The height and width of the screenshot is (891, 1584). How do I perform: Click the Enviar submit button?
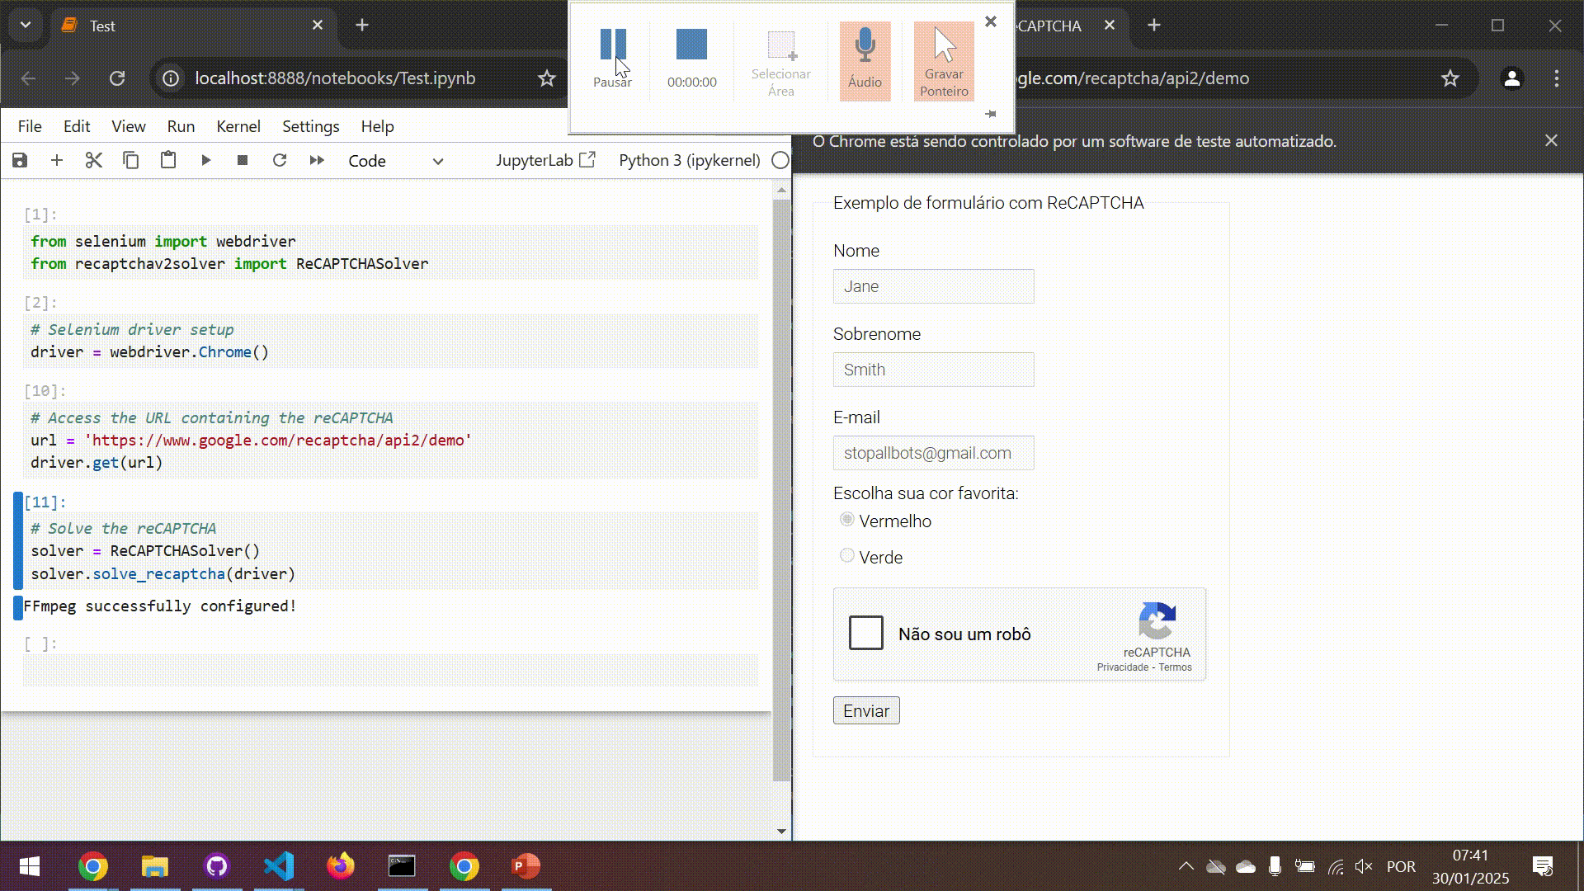866,710
